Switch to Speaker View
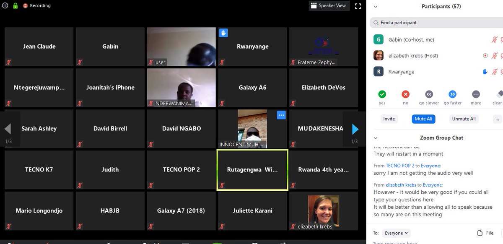Image resolution: width=503 pixels, height=244 pixels. 329,5
